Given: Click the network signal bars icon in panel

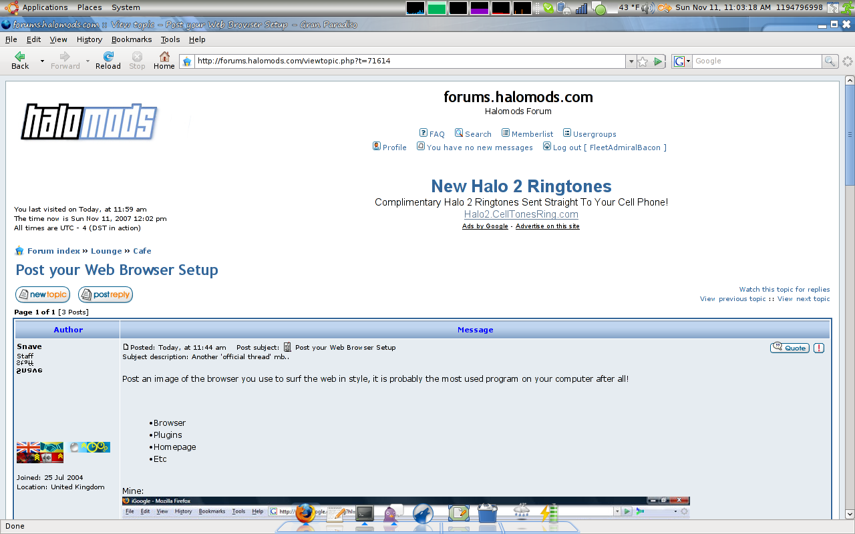Looking at the screenshot, I should 581,8.
